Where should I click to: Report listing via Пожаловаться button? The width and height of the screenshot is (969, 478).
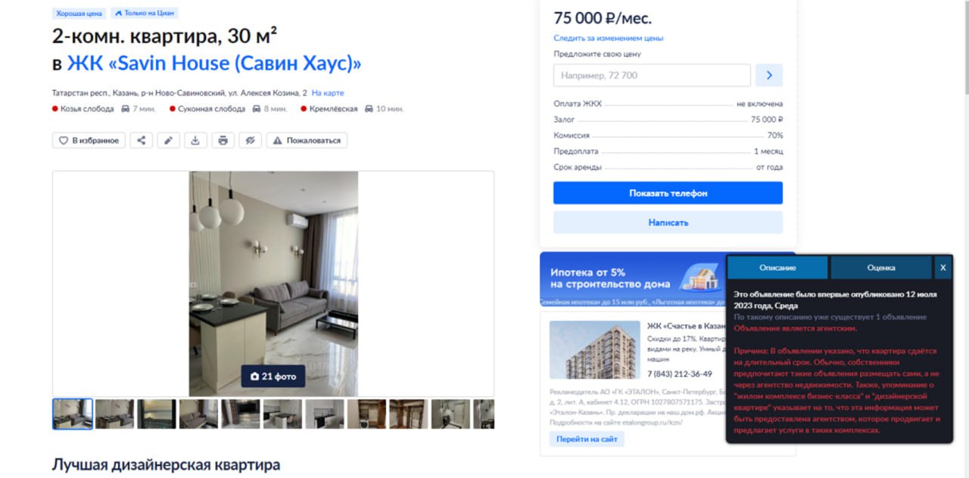307,140
